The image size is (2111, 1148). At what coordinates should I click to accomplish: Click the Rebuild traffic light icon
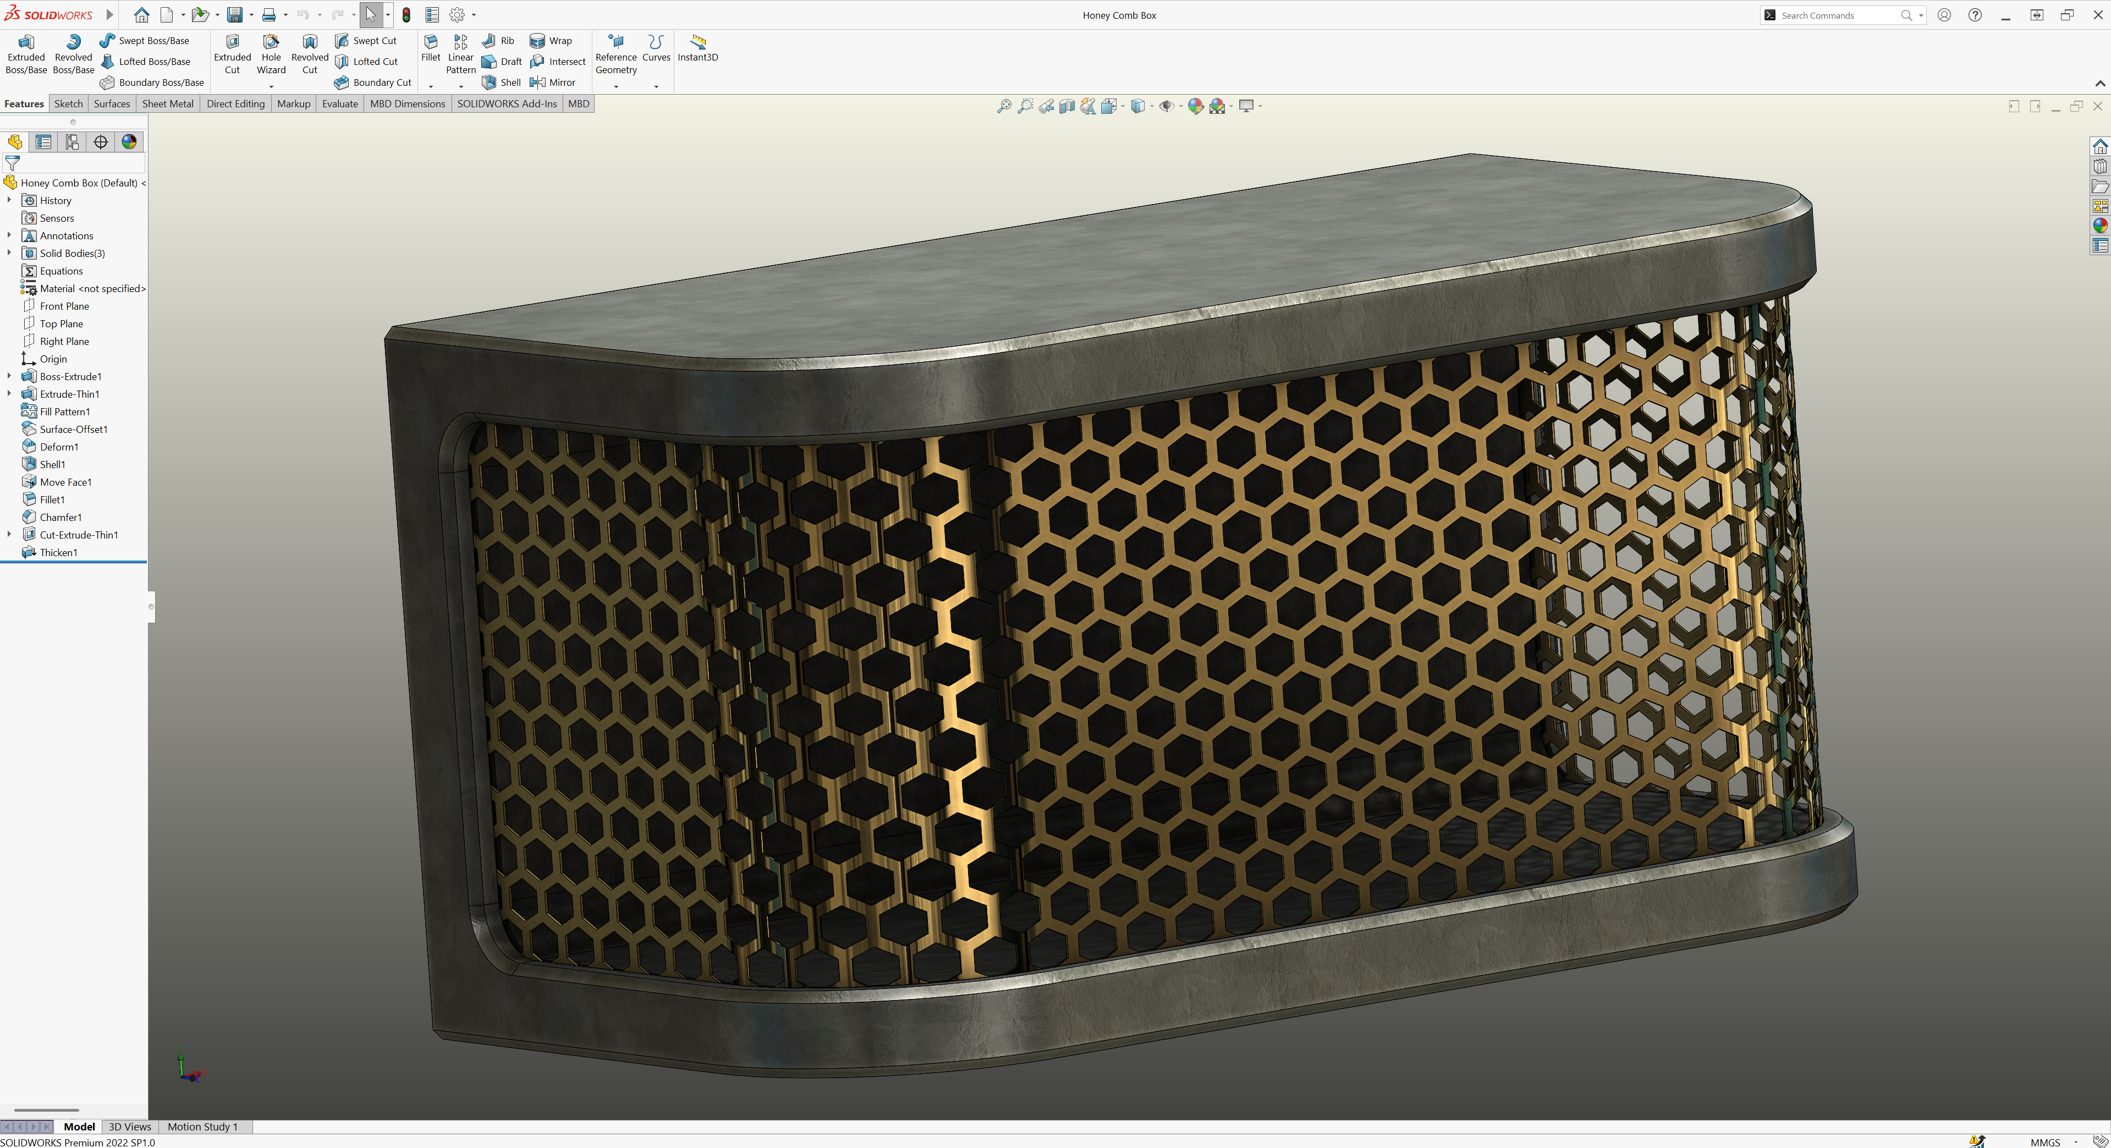[x=406, y=15]
